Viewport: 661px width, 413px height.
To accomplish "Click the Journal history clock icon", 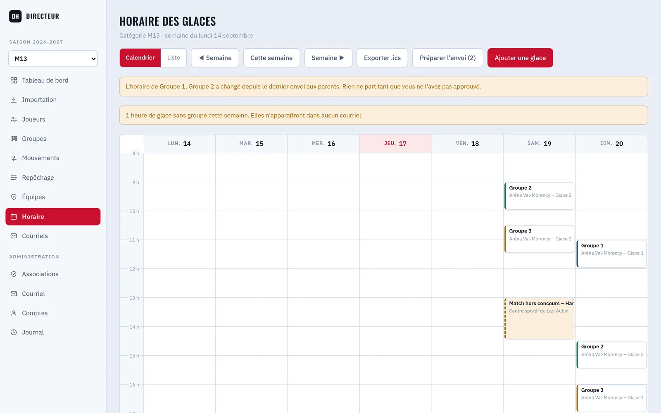I will pyautogui.click(x=14, y=332).
